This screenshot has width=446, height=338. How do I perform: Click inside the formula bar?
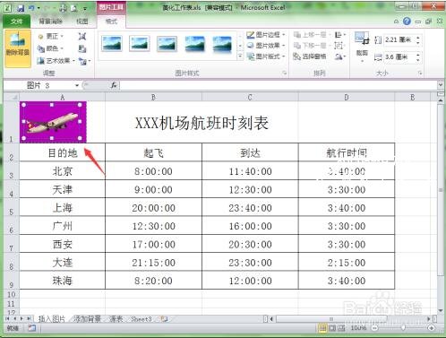point(279,85)
